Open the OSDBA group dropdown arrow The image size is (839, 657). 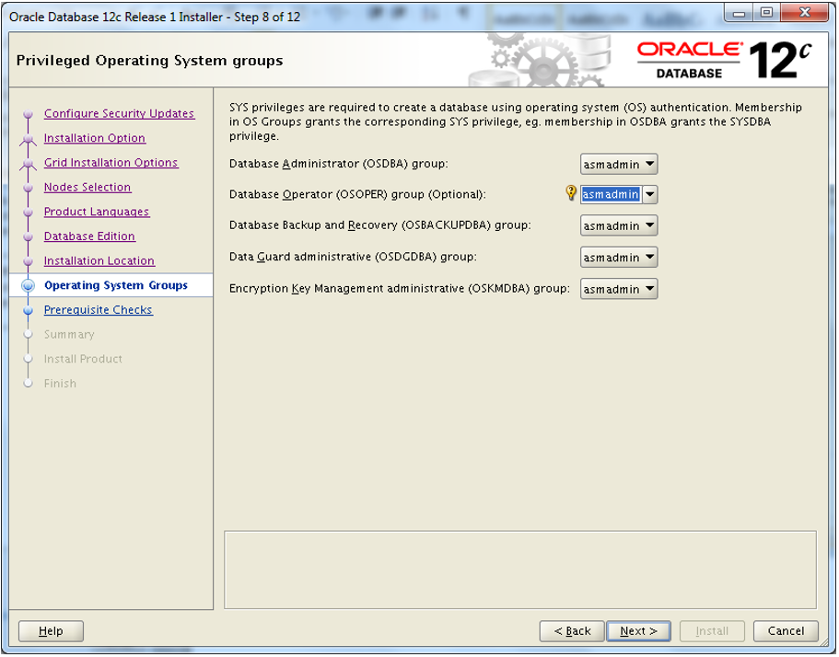[x=649, y=164]
